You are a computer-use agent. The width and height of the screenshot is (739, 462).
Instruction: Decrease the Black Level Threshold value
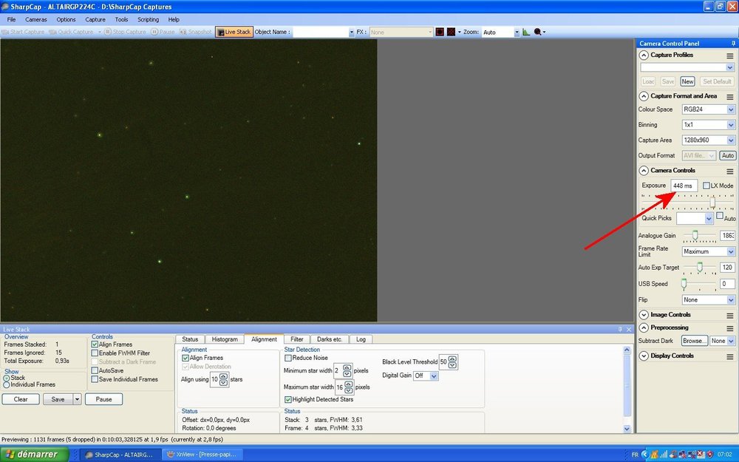click(x=452, y=365)
